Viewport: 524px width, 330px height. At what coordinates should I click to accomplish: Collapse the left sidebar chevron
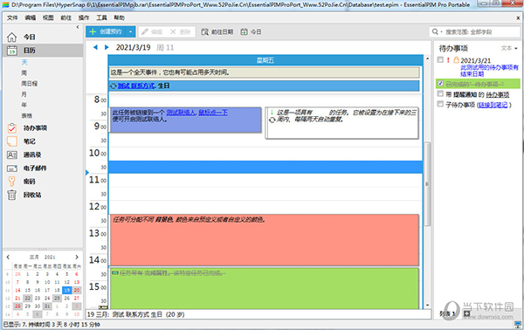pos(78,27)
